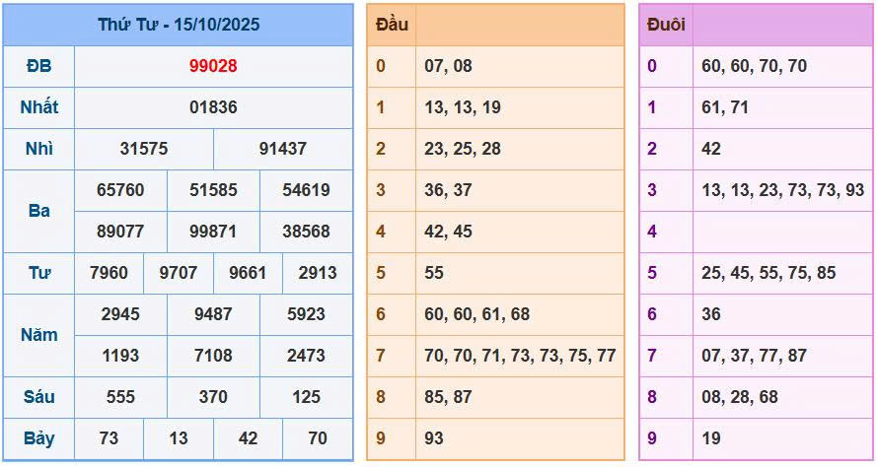Select sixth prize number 555
Image resolution: width=878 pixels, height=467 pixels.
pyautogui.click(x=120, y=397)
